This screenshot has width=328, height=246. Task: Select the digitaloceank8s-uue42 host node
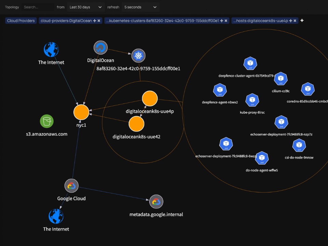(136, 124)
